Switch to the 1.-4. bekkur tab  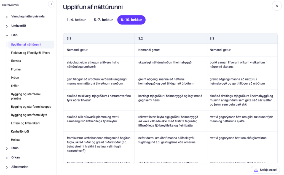76,20
